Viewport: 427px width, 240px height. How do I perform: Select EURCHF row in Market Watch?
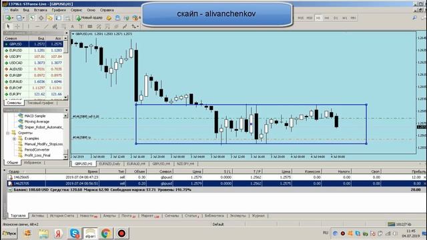click(33, 88)
